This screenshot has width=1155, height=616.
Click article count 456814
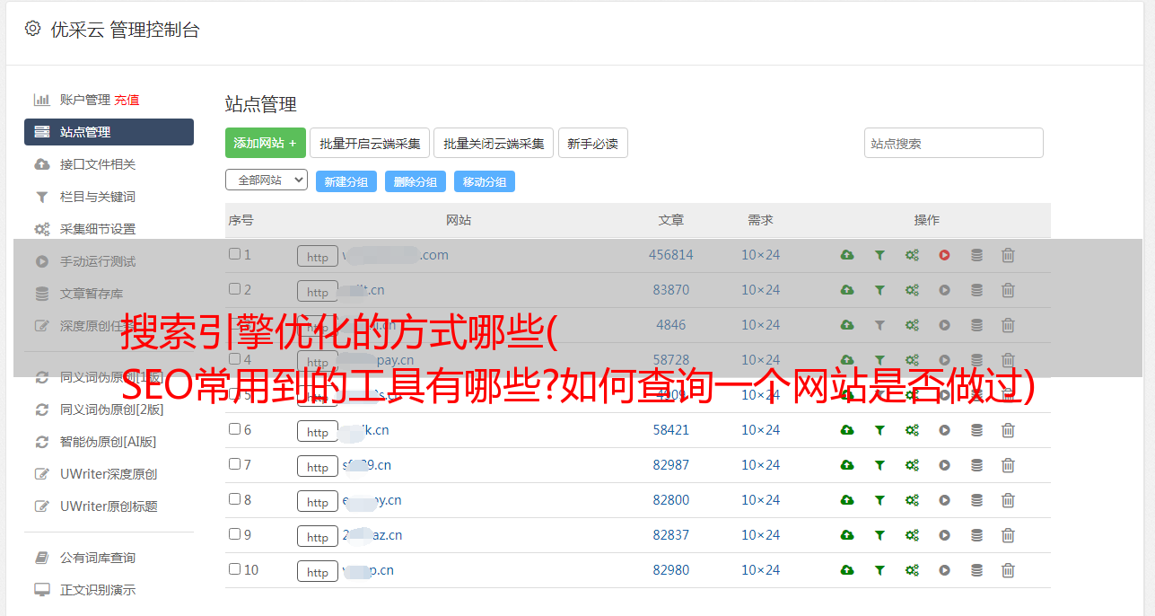click(671, 255)
